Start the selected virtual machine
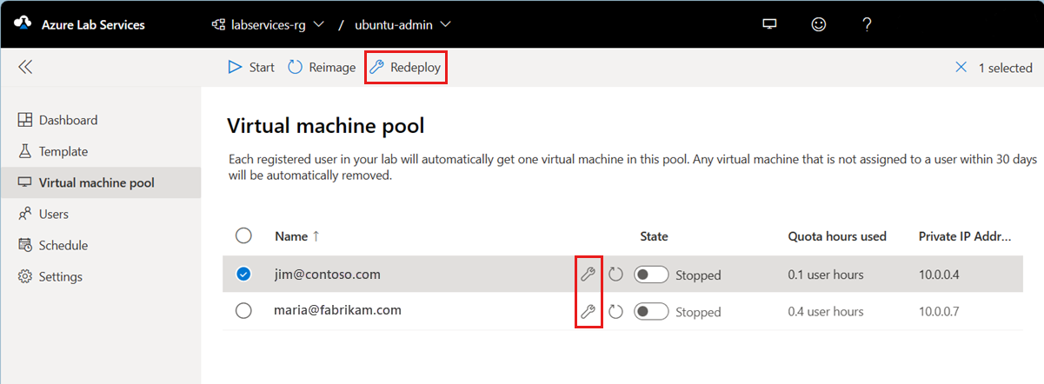The height and width of the screenshot is (384, 1044). tap(251, 67)
